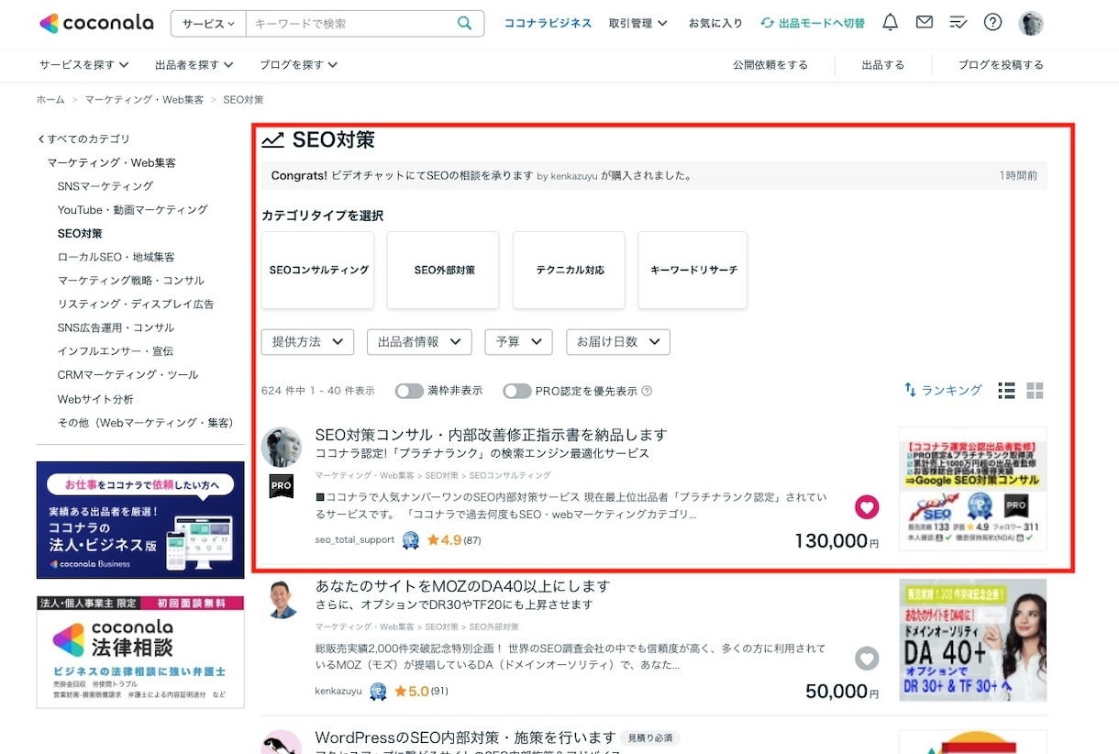Click ビデオチャットにてSEOの相談を承ります notice
Image resolution: width=1119 pixels, height=754 pixels.
point(431,175)
